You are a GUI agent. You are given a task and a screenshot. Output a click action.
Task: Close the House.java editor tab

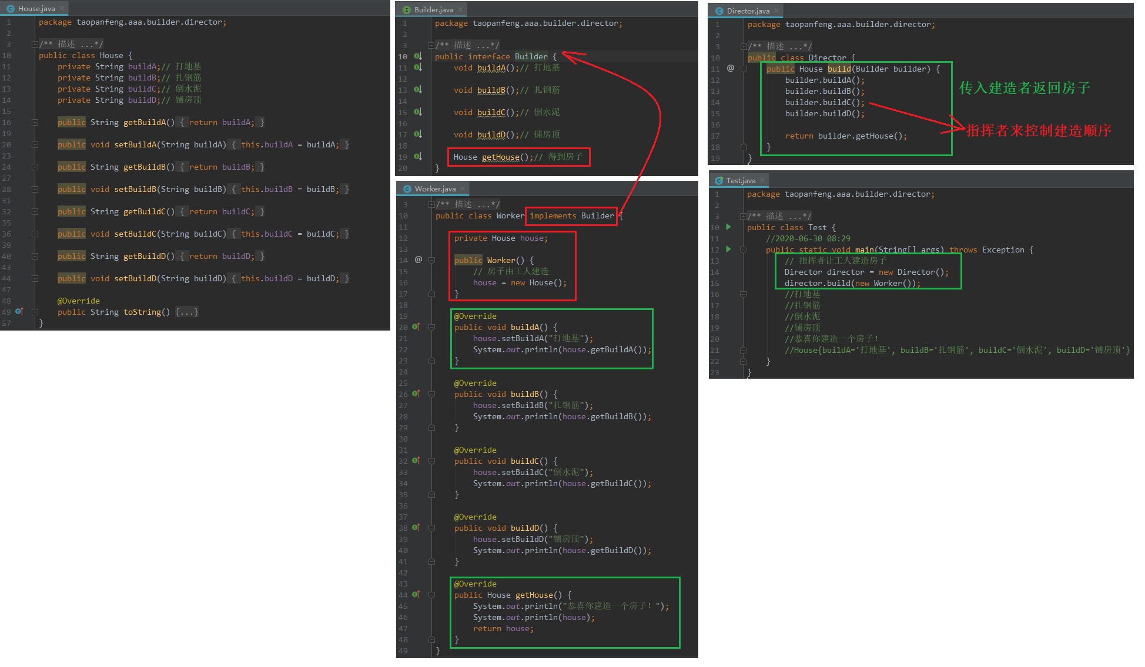(62, 9)
